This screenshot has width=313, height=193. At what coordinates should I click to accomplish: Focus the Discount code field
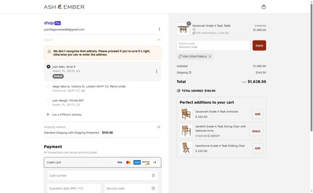coord(213,45)
